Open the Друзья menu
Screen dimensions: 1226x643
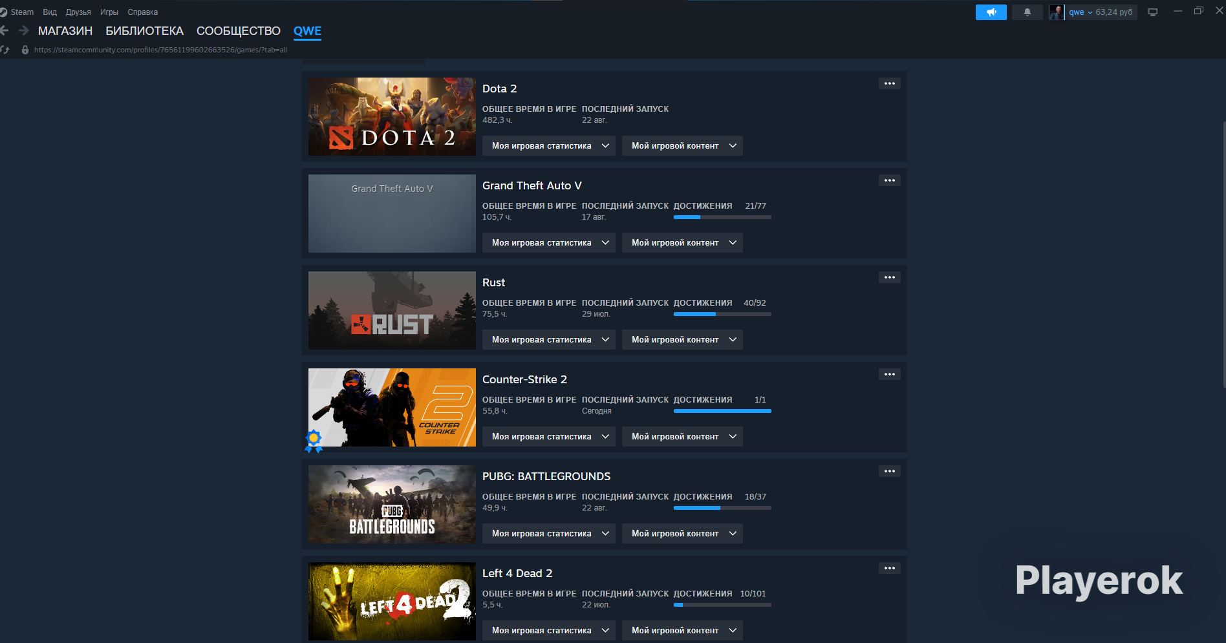pyautogui.click(x=78, y=12)
